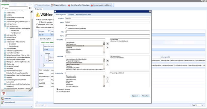Screen dimensions: 207x109
Task: Remove Wirkstoffe item with left arrow button
Action: 108,47
